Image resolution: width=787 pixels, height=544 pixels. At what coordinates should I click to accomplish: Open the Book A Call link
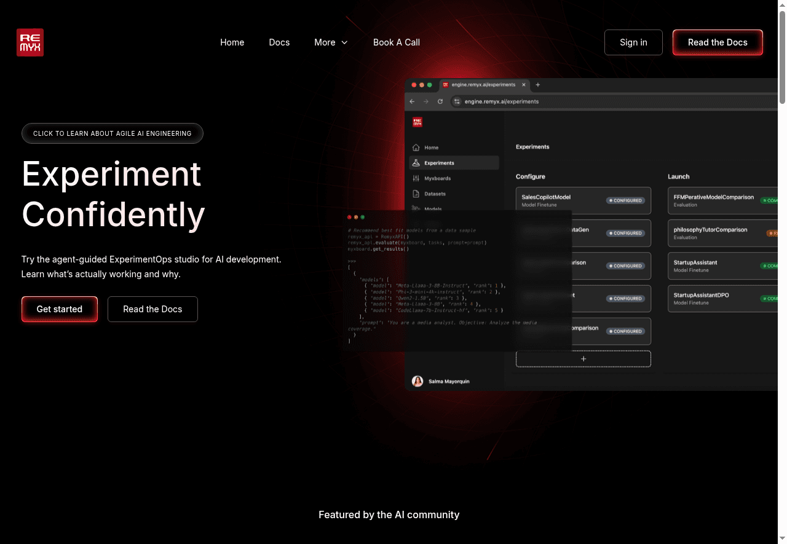pyautogui.click(x=396, y=42)
